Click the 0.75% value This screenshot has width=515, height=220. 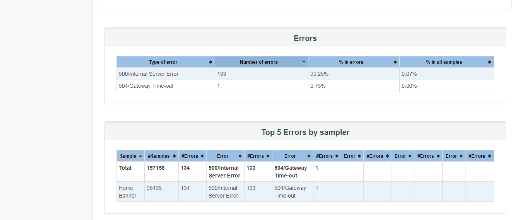click(318, 86)
